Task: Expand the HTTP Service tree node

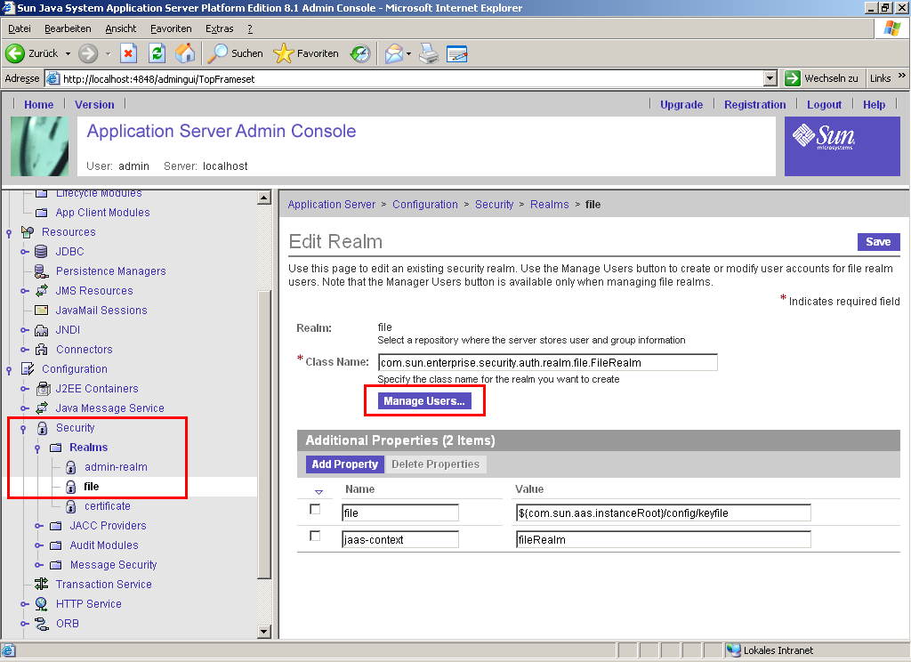Action: pyautogui.click(x=24, y=604)
